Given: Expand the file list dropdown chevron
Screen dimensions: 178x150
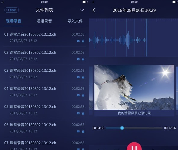Looking at the screenshot, I should pos(82,10).
